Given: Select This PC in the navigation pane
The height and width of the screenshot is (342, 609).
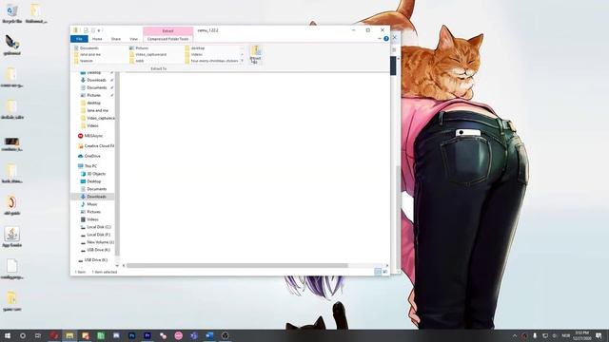Looking at the screenshot, I should point(90,166).
